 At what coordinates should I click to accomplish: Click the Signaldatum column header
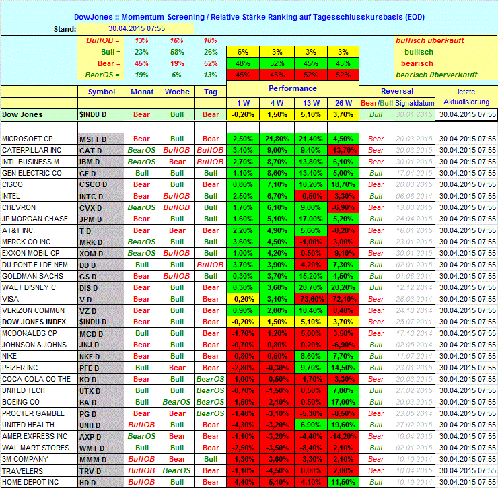click(415, 103)
